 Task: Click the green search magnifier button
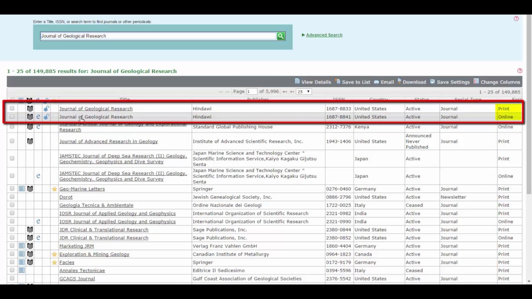[x=281, y=36]
